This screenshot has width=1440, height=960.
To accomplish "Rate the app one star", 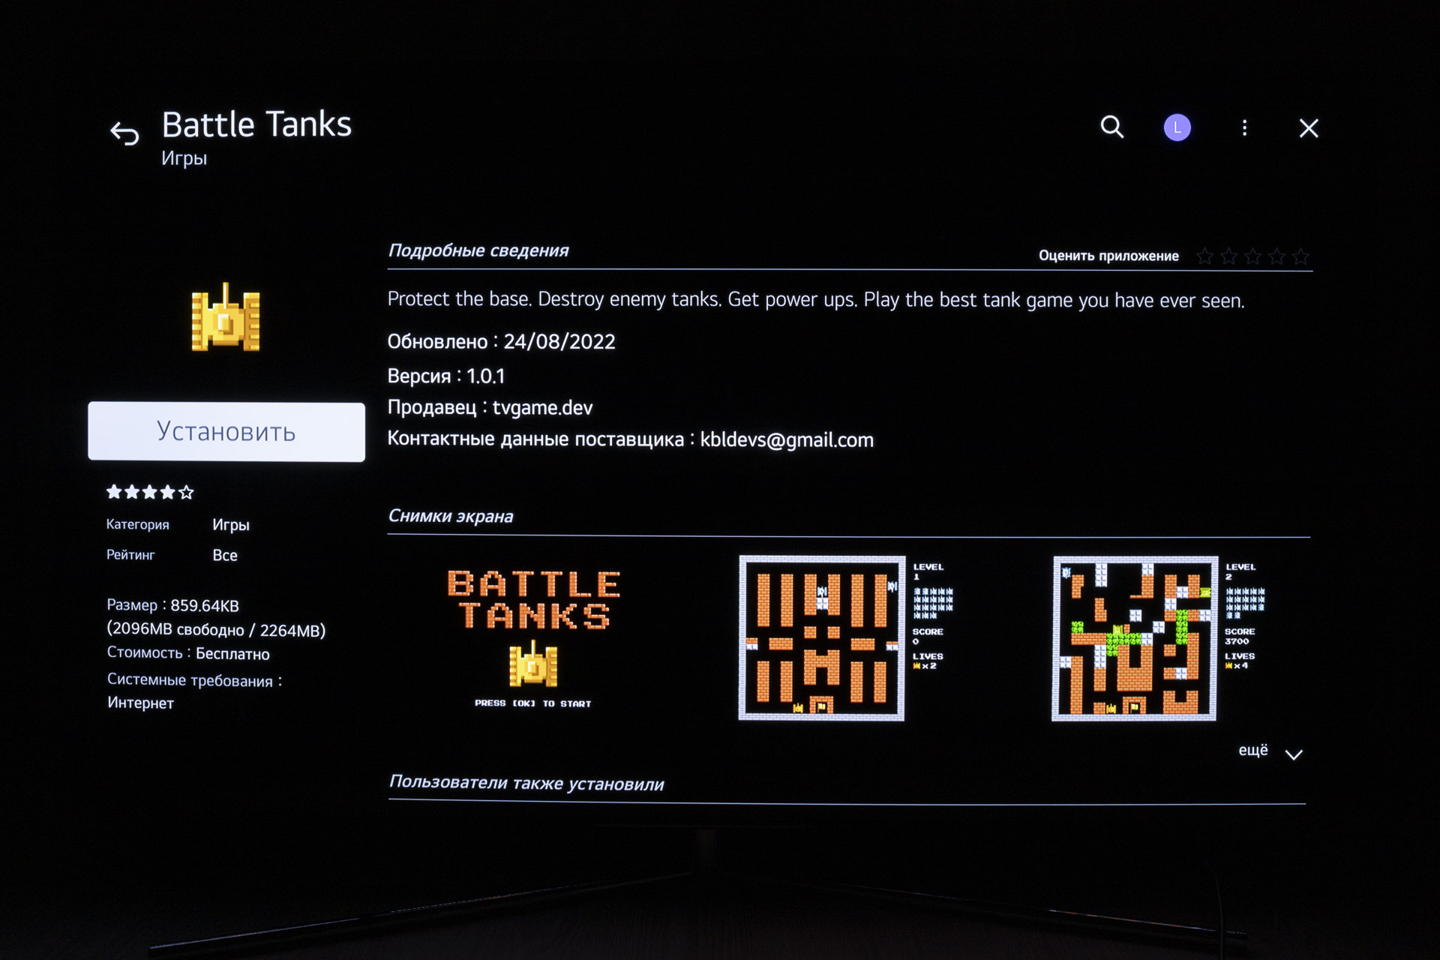I will (x=1204, y=257).
